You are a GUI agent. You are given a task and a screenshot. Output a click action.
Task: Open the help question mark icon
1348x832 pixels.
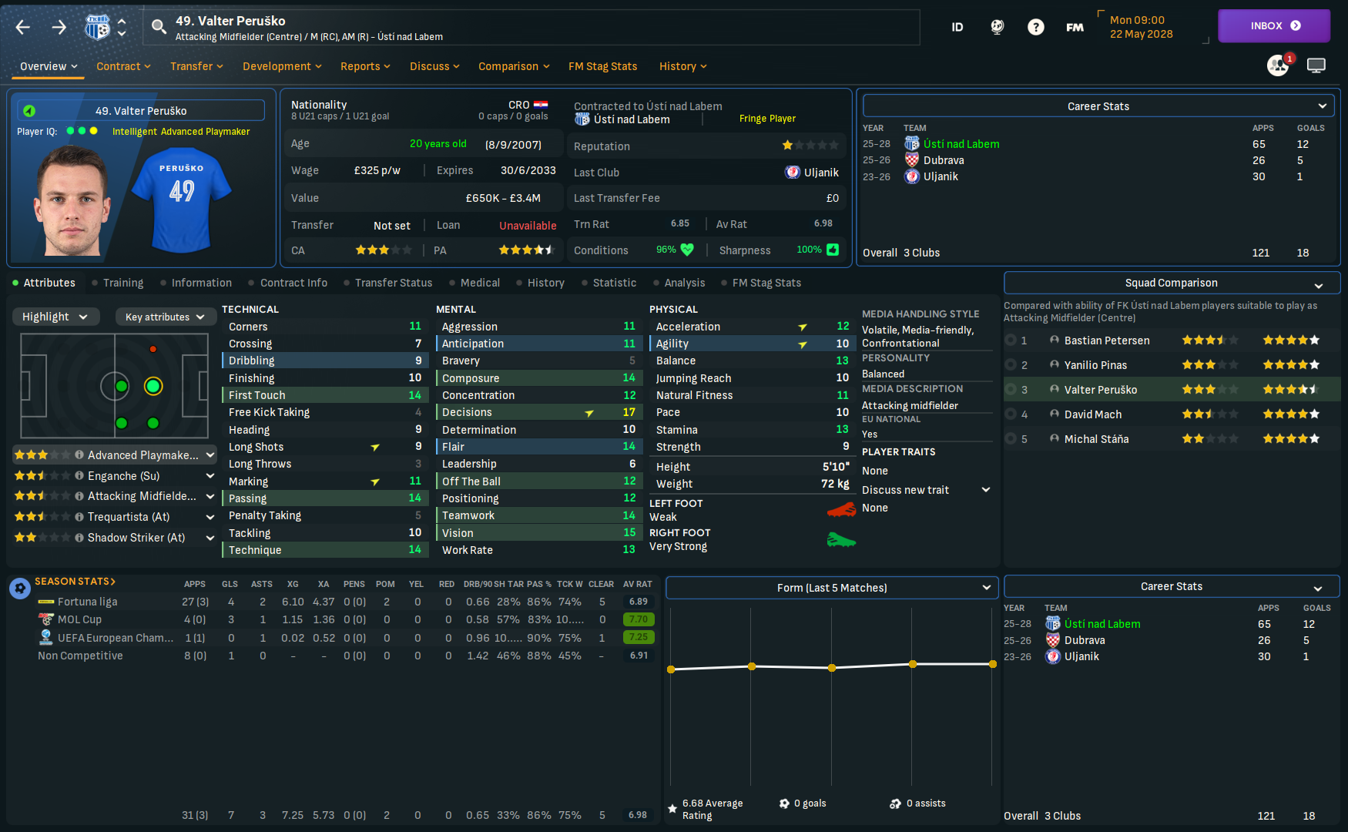1036,27
